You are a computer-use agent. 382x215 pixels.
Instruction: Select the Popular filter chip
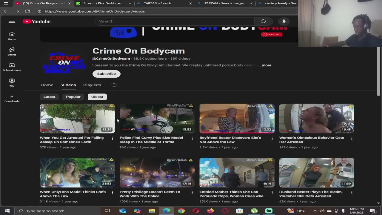(x=73, y=97)
